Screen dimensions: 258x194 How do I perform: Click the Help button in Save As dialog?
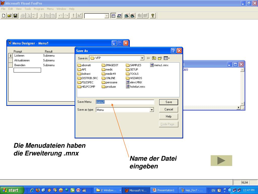(169, 116)
